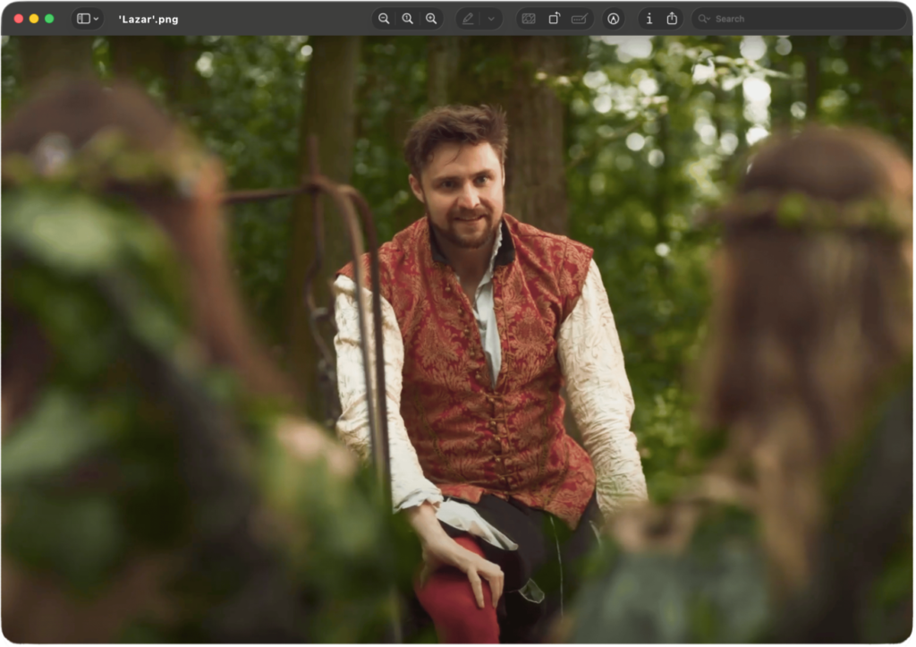Rotate the image using the rotate icon
916x647 pixels.
coord(555,19)
